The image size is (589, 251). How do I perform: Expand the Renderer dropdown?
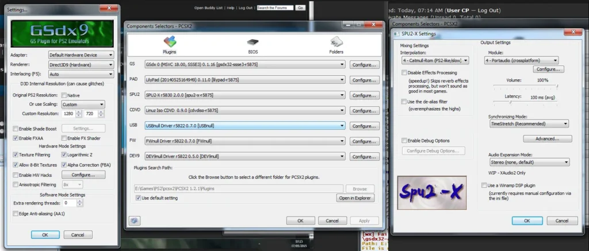point(81,65)
